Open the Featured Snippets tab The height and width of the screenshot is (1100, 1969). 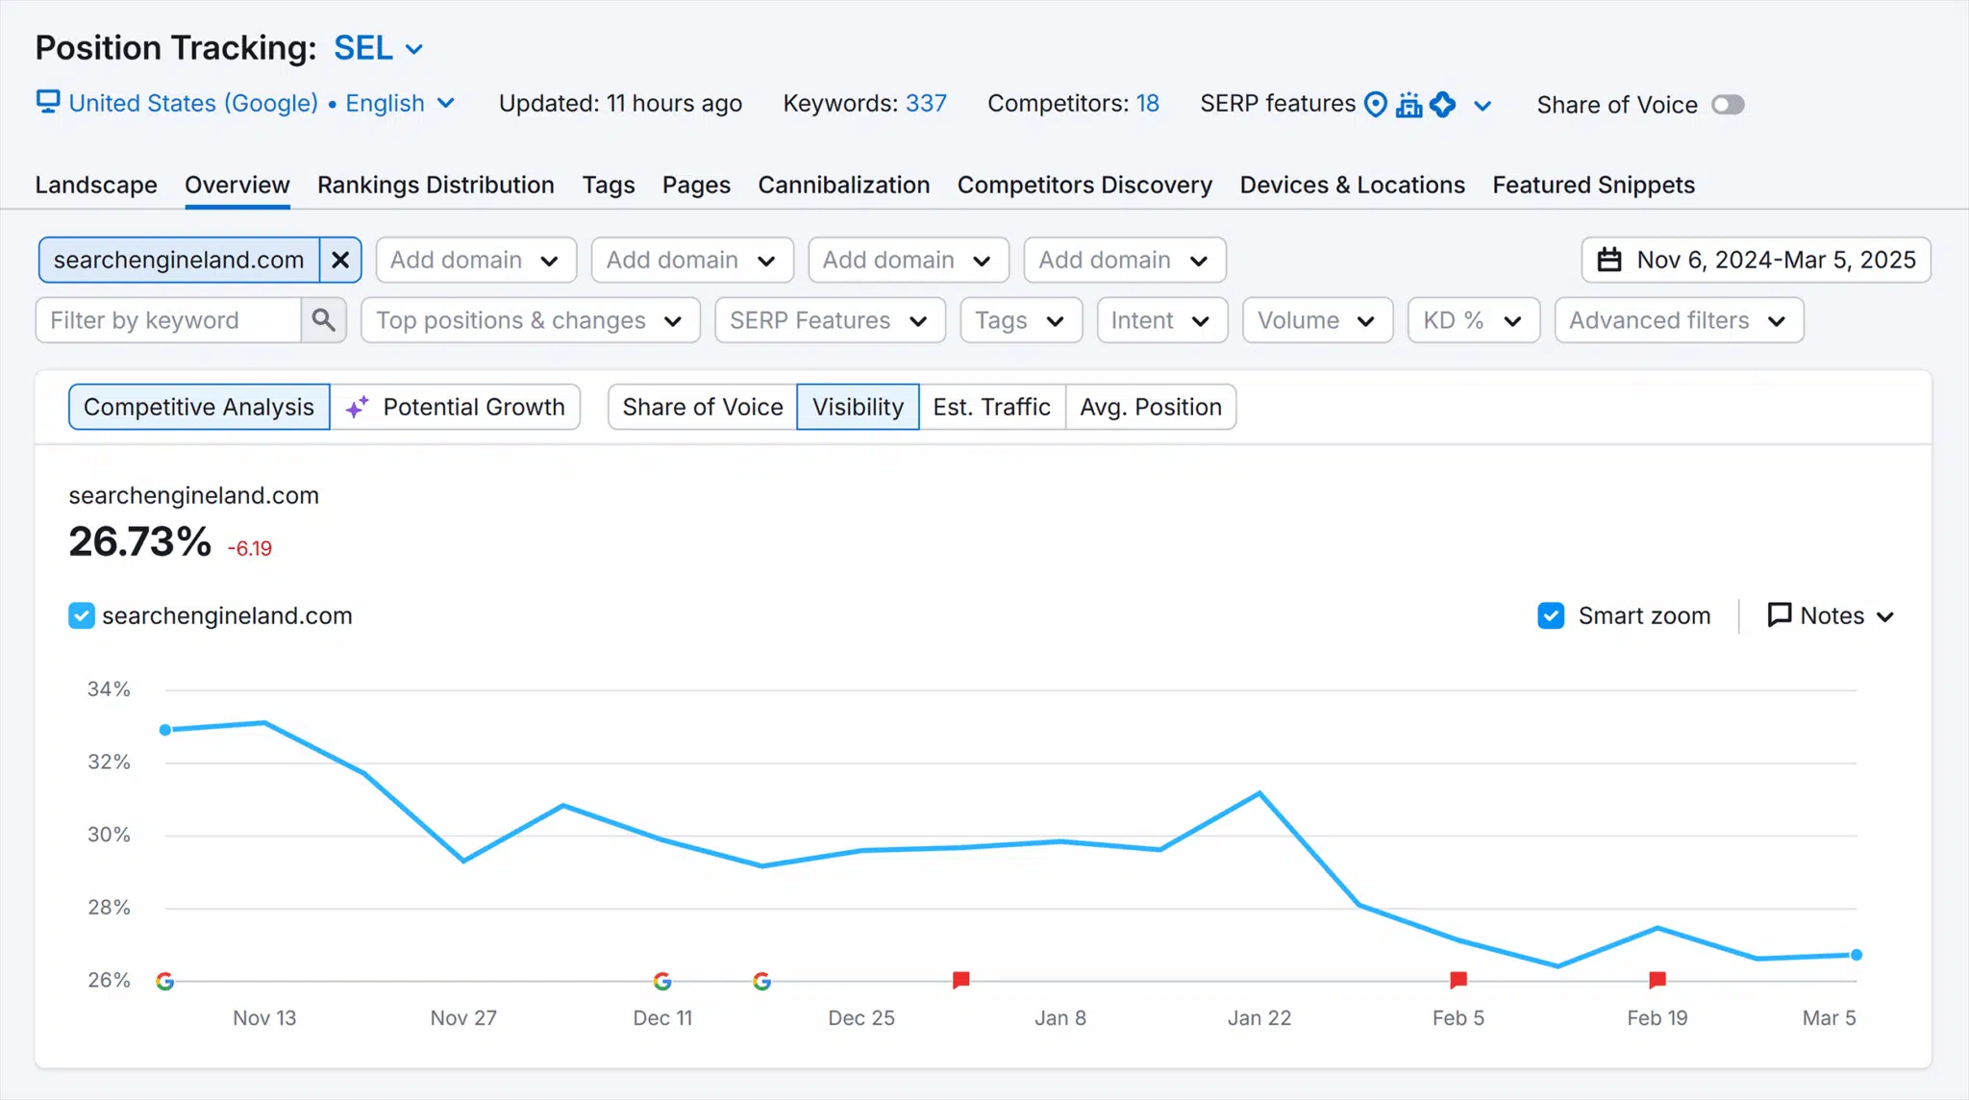click(x=1593, y=185)
